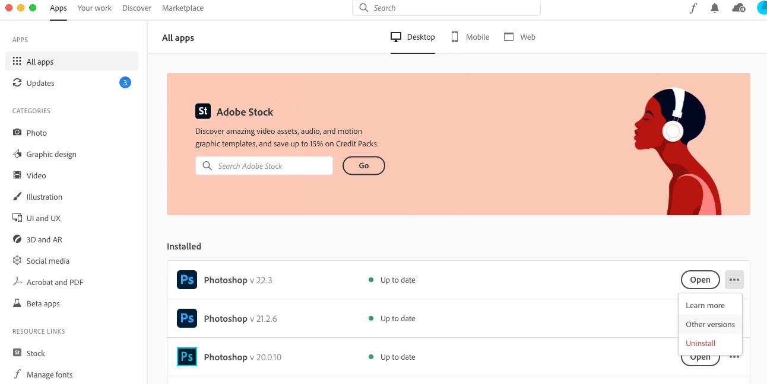This screenshot has height=384, width=767.
Task: Open Photoshop v 22.3 with Open button
Action: pyautogui.click(x=700, y=280)
